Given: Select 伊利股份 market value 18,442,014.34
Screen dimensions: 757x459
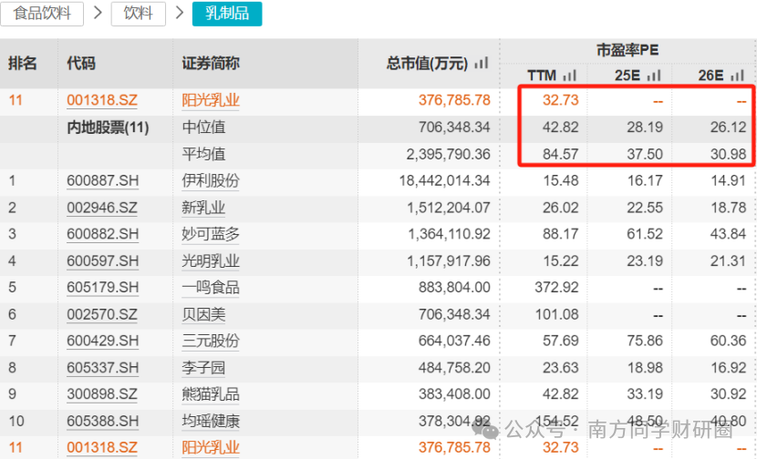Looking at the screenshot, I should 445,181.
